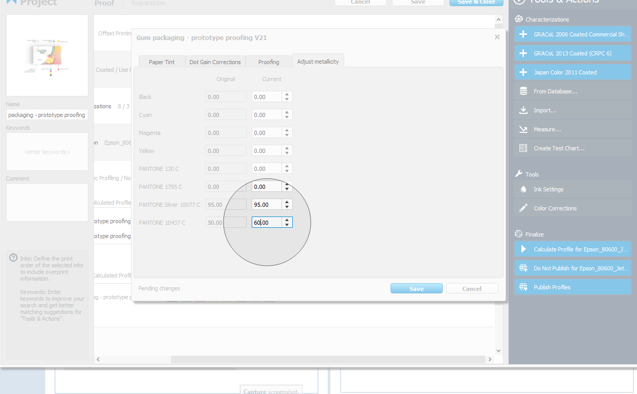Cancel the Adjust metallicity dialog
The width and height of the screenshot is (637, 394).
click(x=472, y=289)
